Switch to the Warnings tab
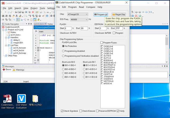The height and width of the screenshot is (118, 170). point(18,70)
